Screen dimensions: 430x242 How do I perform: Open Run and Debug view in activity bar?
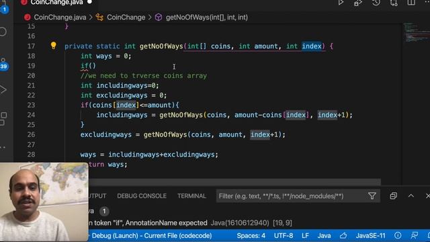[x=3, y=89]
